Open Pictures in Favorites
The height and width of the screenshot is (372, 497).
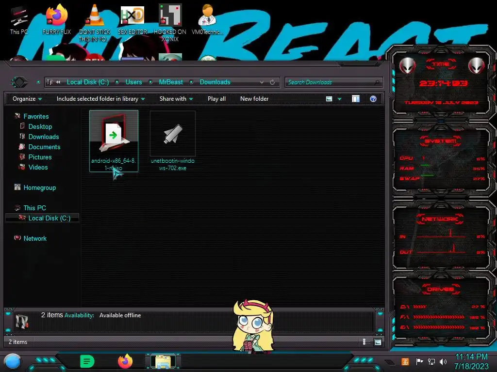click(x=40, y=157)
